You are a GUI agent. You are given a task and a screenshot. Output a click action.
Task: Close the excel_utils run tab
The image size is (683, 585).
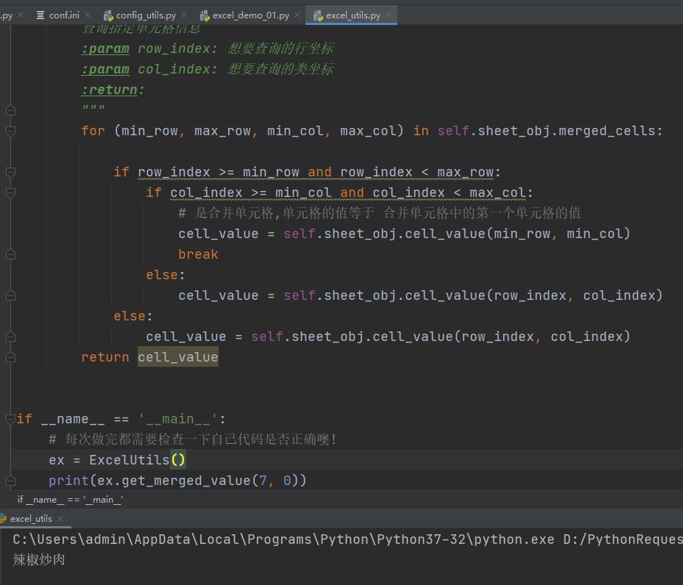60,518
